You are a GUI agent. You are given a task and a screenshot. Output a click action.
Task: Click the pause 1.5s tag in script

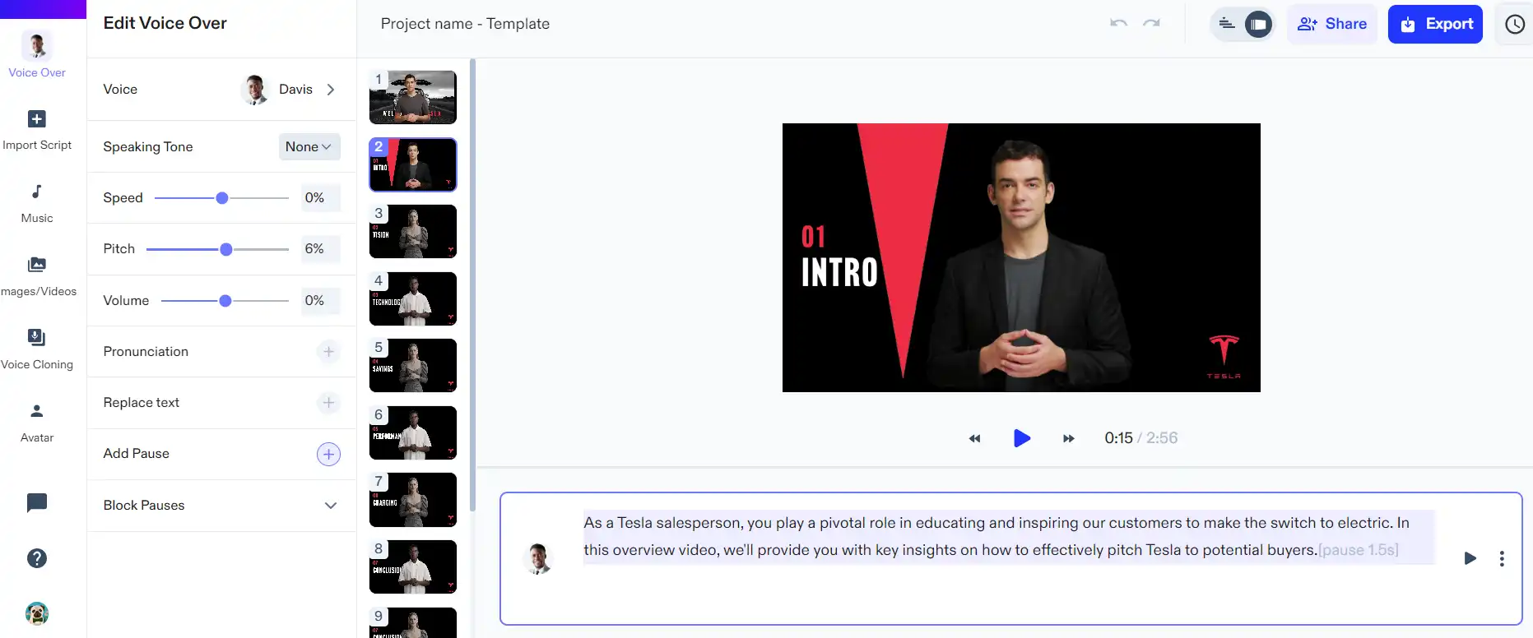[x=1359, y=550]
